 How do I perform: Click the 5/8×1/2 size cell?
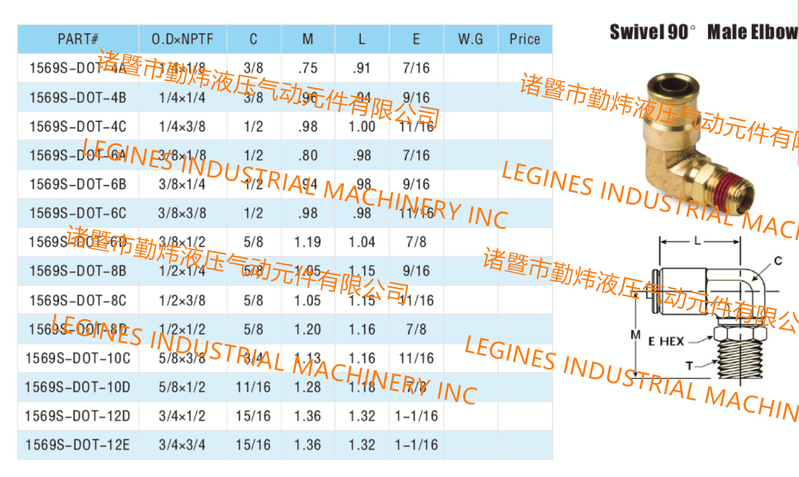(182, 387)
